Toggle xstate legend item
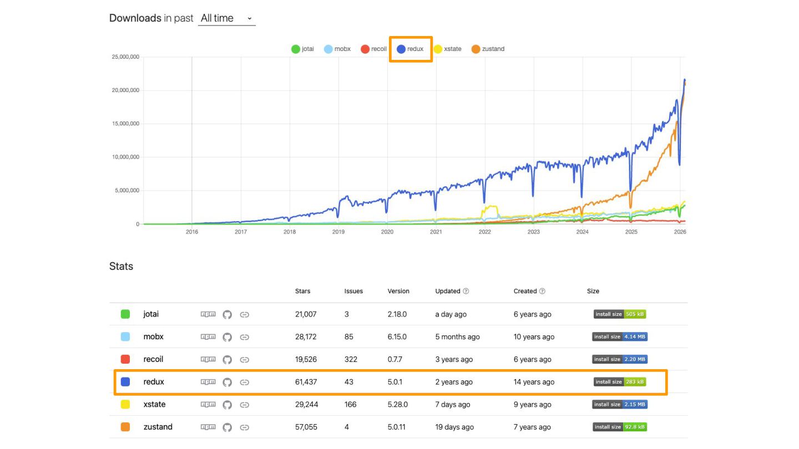799x449 pixels. (x=447, y=49)
